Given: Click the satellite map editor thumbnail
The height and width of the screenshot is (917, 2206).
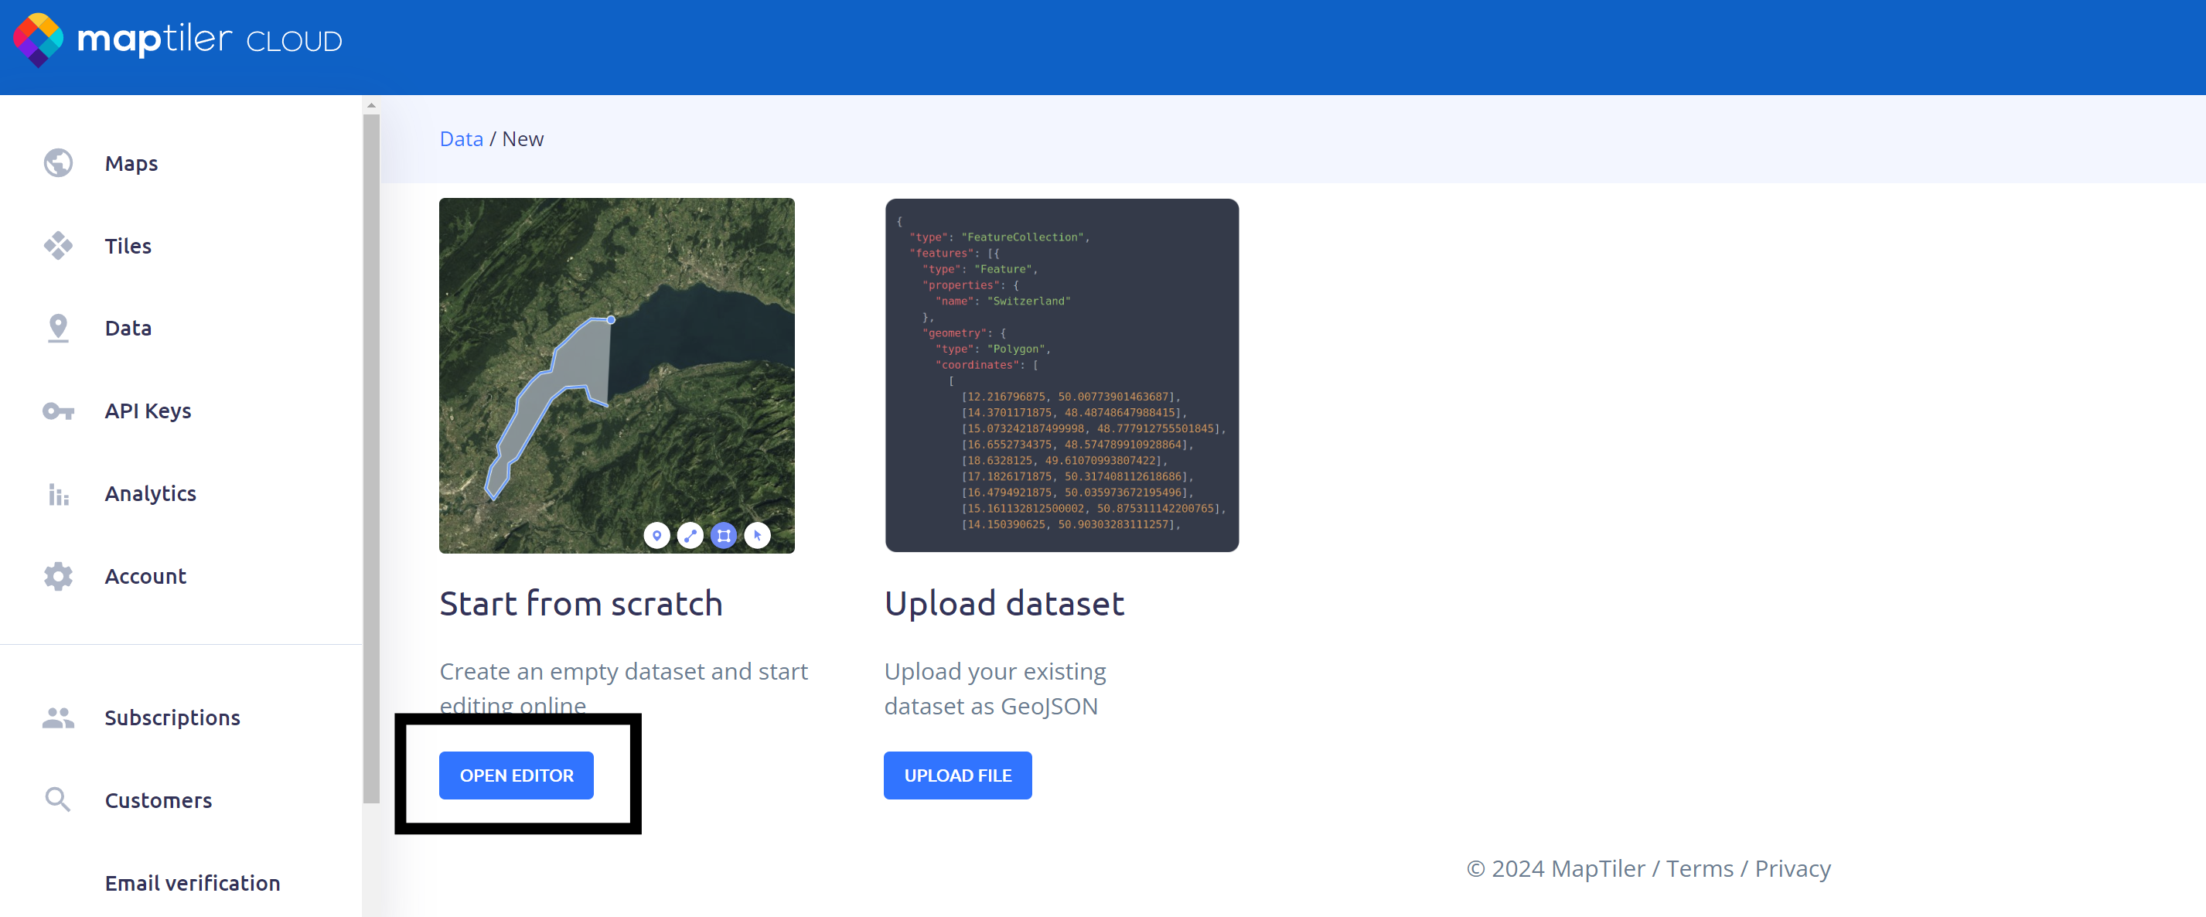Looking at the screenshot, I should tap(616, 375).
